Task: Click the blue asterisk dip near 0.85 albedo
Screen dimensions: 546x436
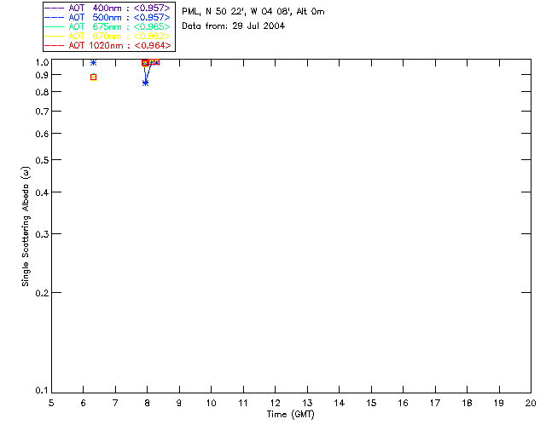Action: [146, 83]
